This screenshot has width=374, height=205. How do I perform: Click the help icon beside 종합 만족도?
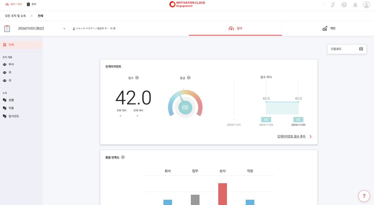[x=123, y=157]
